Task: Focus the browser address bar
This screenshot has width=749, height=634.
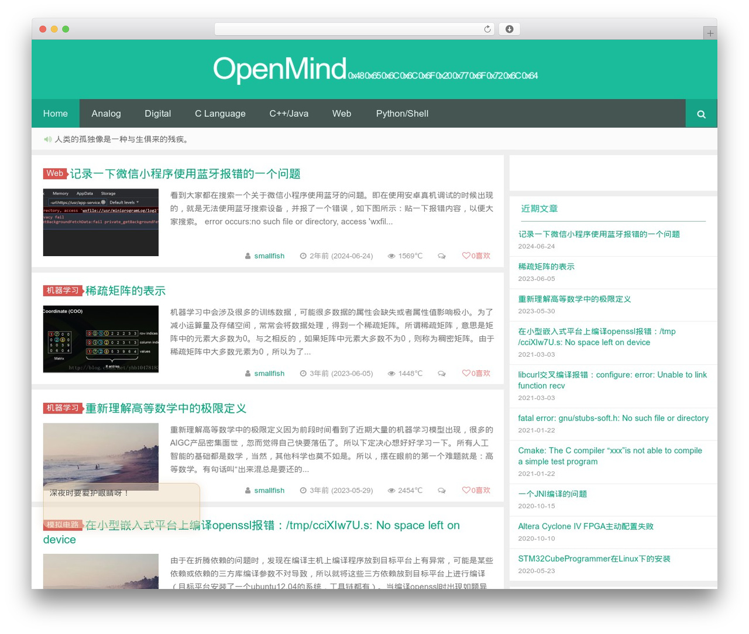Action: tap(354, 29)
